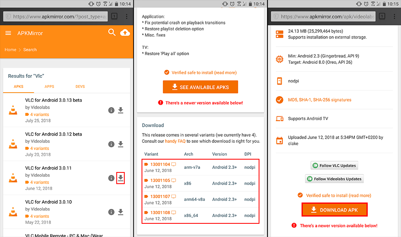Viewport: 401px width, 237px height.
Task: Show info for VLC 3.0.13 beta
Action: (x=111, y=110)
